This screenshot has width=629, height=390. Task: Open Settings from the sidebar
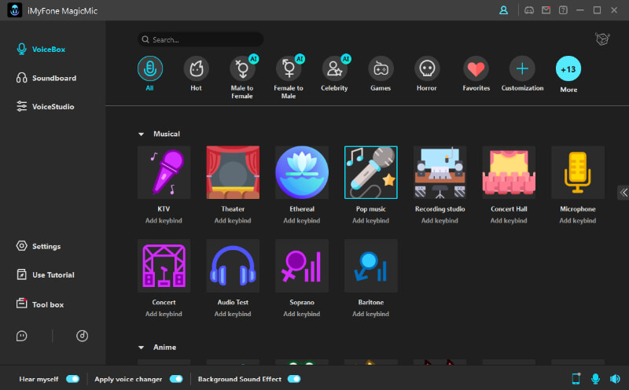tap(39, 246)
